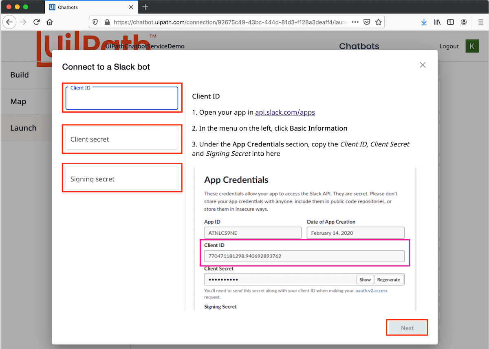
Task: Focus the Client ID input field
Action: coord(122,98)
